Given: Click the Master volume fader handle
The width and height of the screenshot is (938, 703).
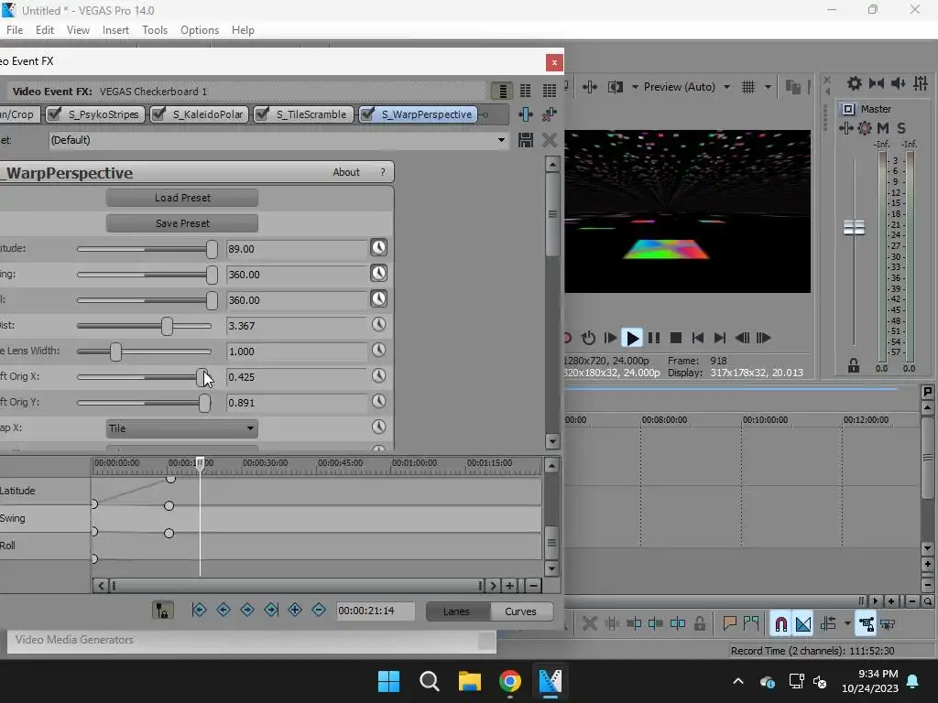Looking at the screenshot, I should [x=854, y=227].
